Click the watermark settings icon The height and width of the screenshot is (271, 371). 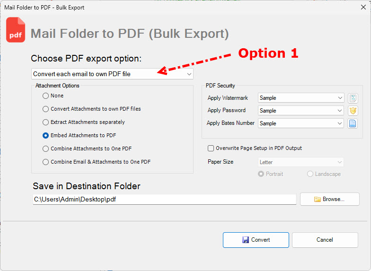353,98
